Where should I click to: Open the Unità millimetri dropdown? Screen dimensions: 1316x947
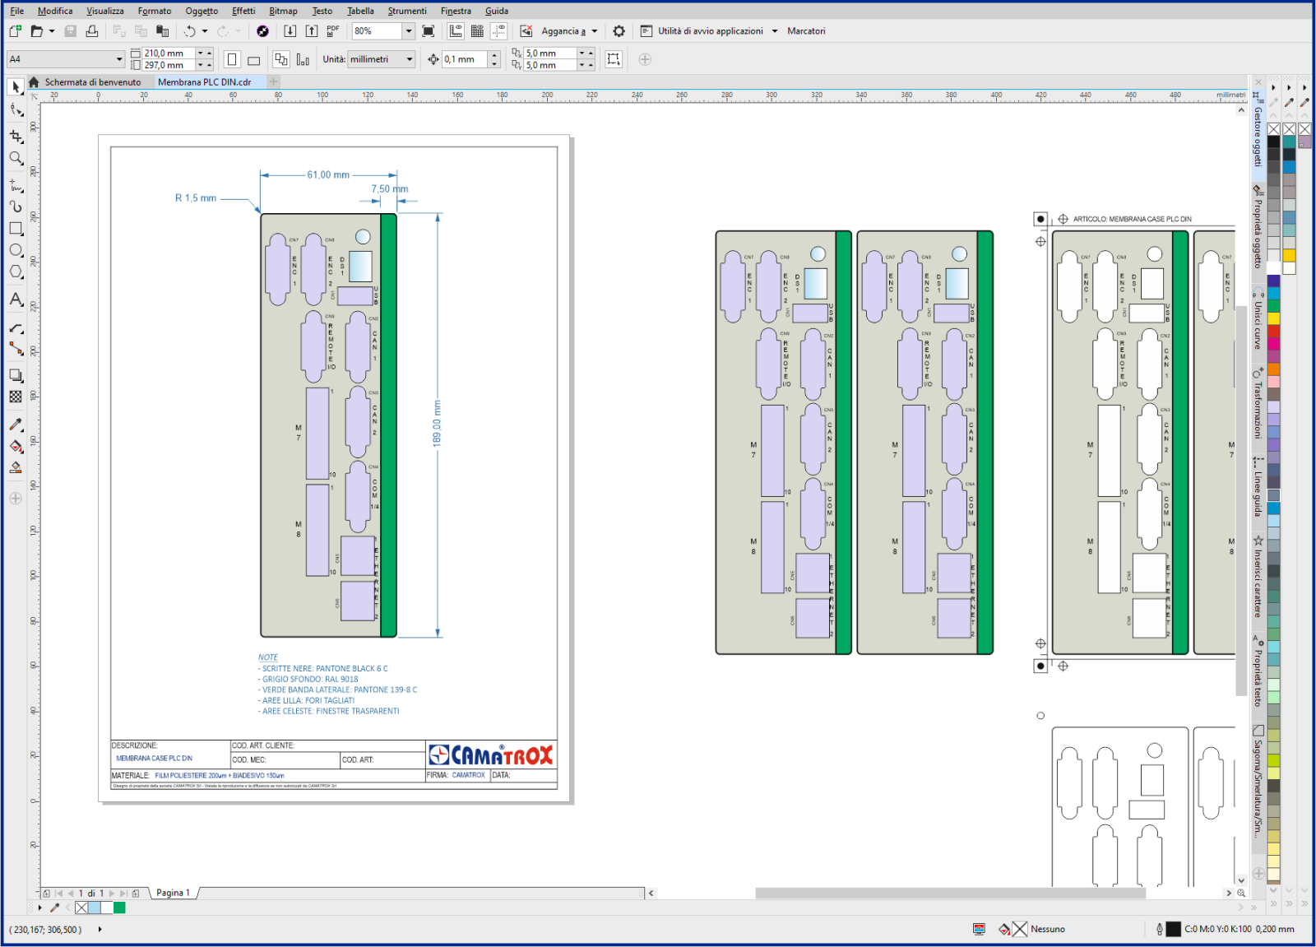coord(409,59)
